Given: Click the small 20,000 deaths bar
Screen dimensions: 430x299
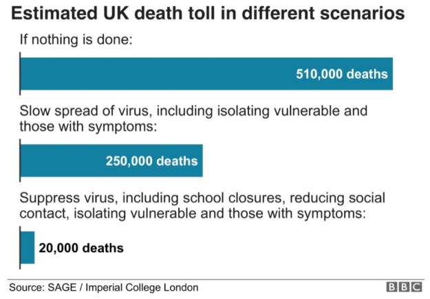Looking at the screenshot, I should tap(28, 247).
